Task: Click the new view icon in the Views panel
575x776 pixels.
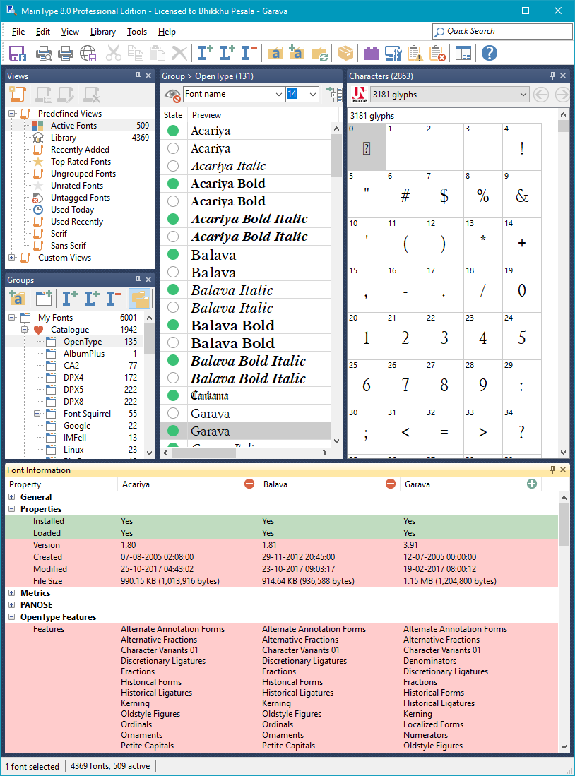Action: pos(18,94)
